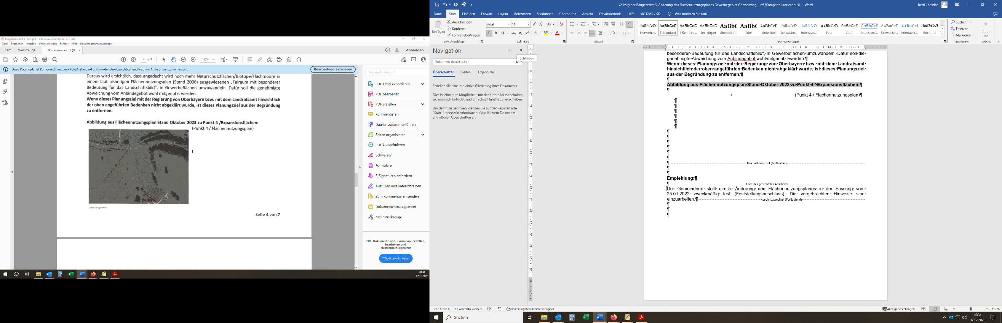
Task: Click Kopieren in Word clipboard group
Action: 456,29
